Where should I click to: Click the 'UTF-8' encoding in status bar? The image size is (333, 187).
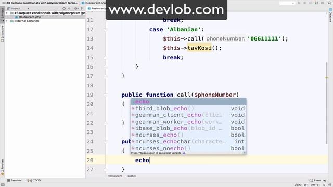coord(315,185)
